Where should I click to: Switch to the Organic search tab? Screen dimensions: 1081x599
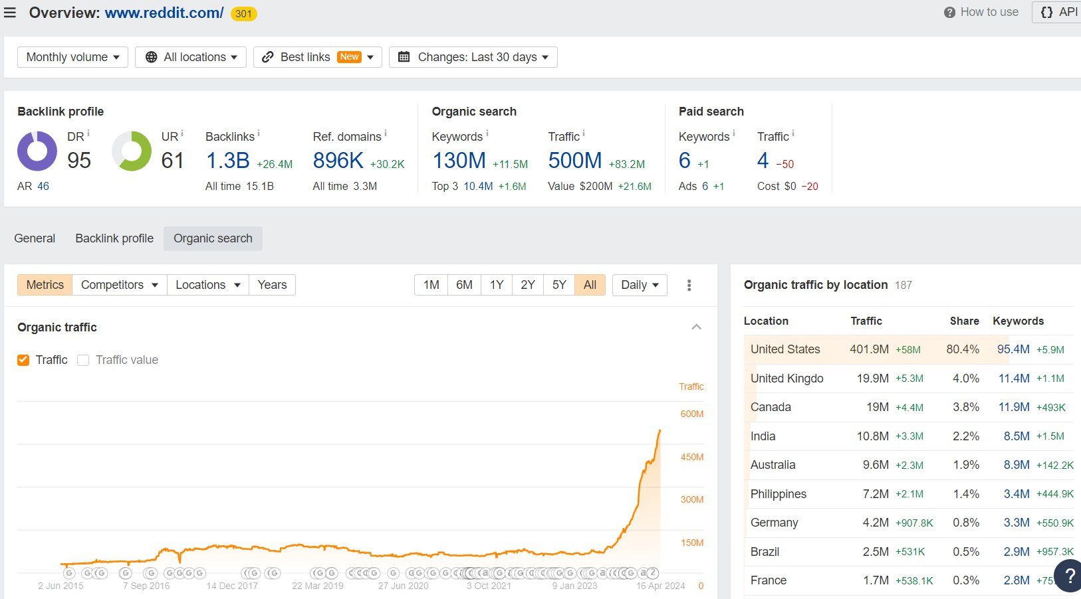213,238
